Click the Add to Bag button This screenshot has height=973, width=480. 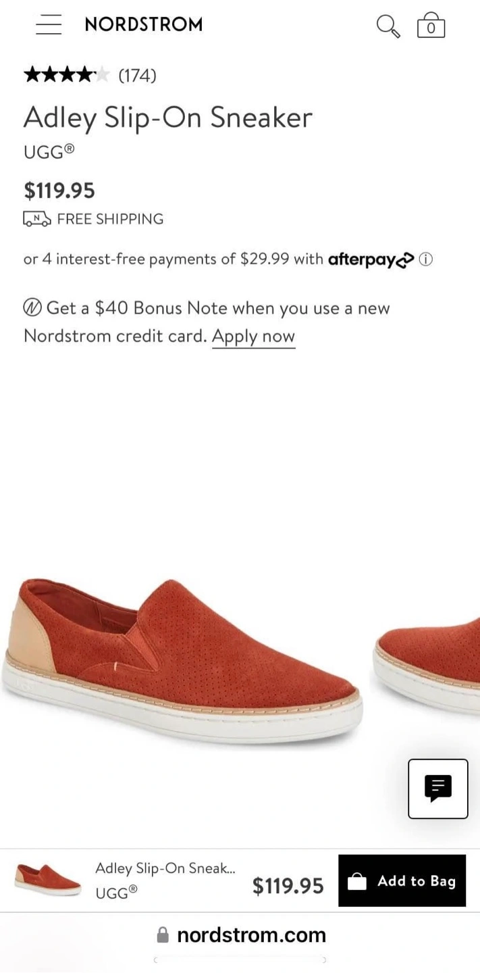pos(402,880)
